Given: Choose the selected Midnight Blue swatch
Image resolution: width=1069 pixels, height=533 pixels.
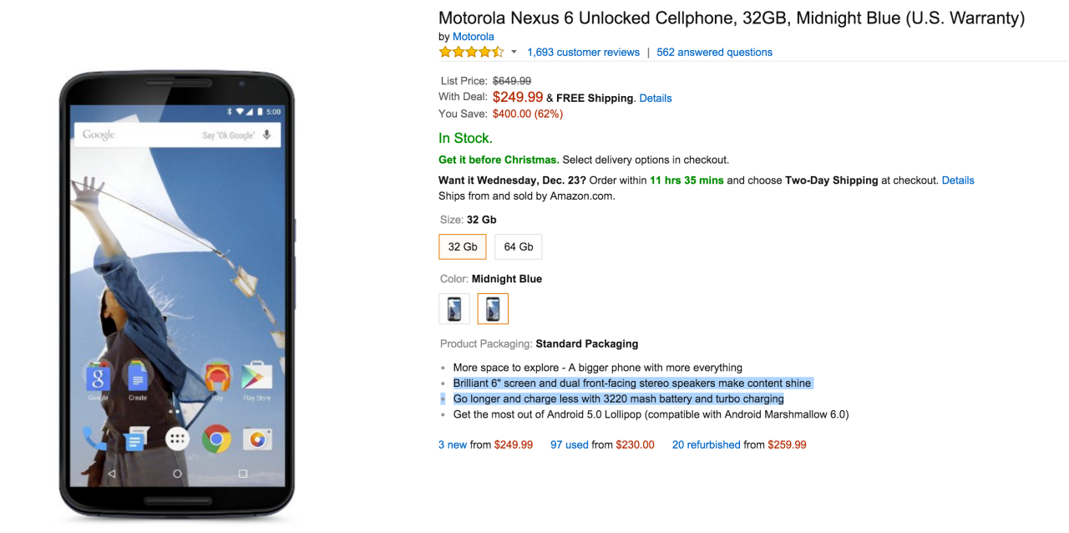Looking at the screenshot, I should coord(493,308).
